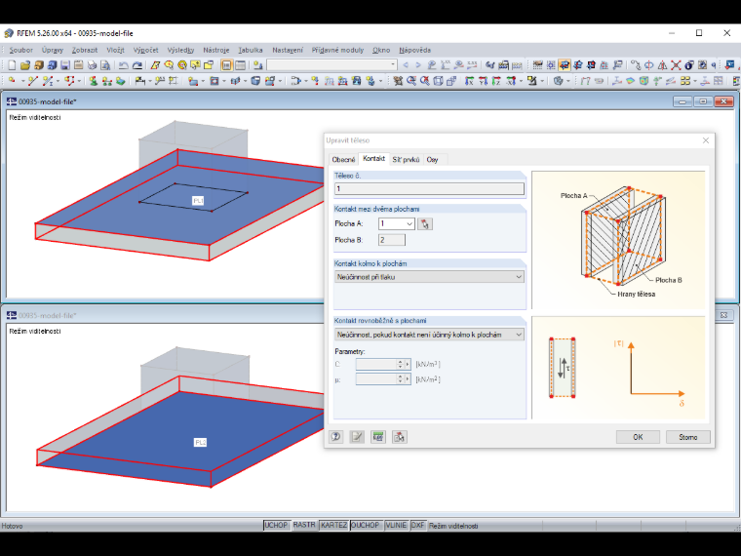
Task: Open the Výpočet menu
Action: 145,50
